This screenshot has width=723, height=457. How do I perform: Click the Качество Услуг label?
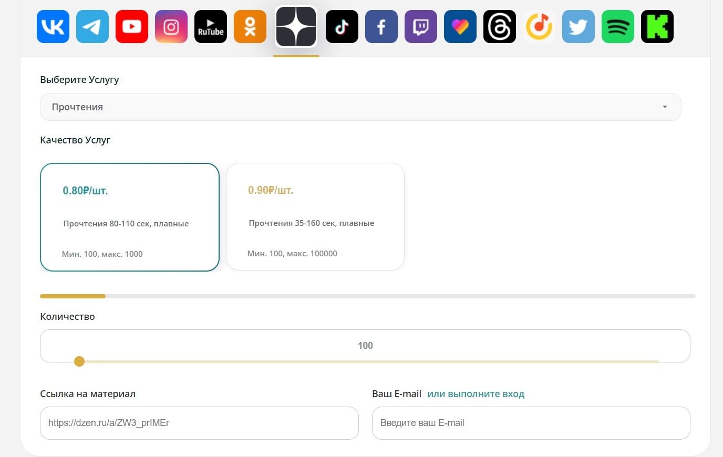(75, 140)
